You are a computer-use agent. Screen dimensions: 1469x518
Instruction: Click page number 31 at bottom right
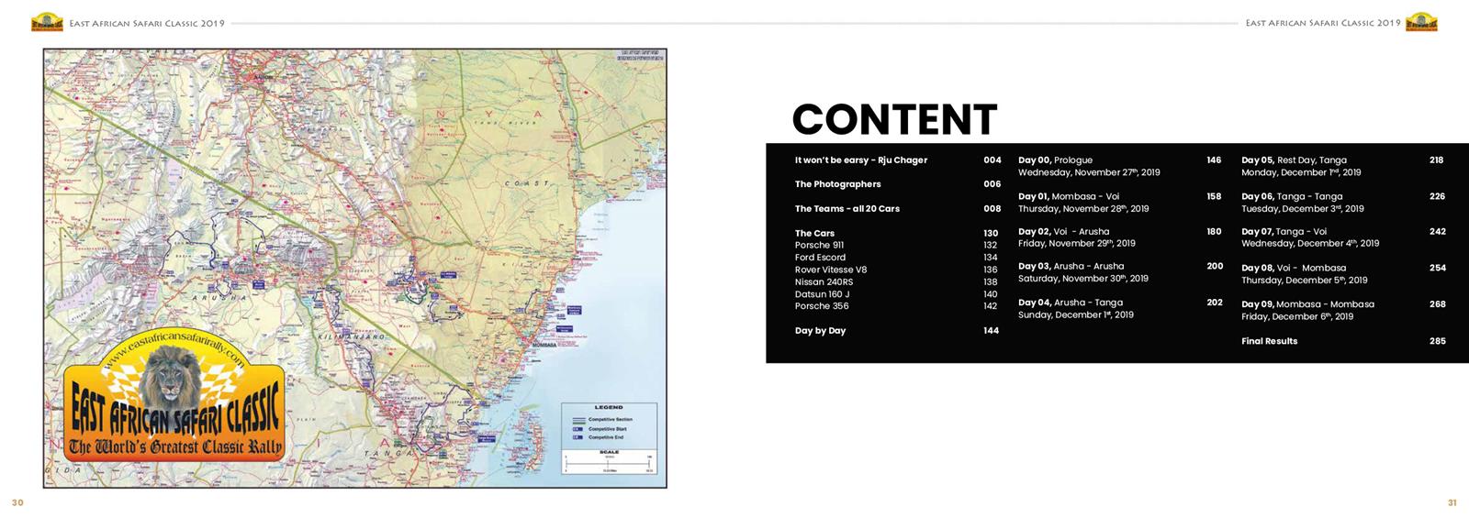click(x=1452, y=502)
